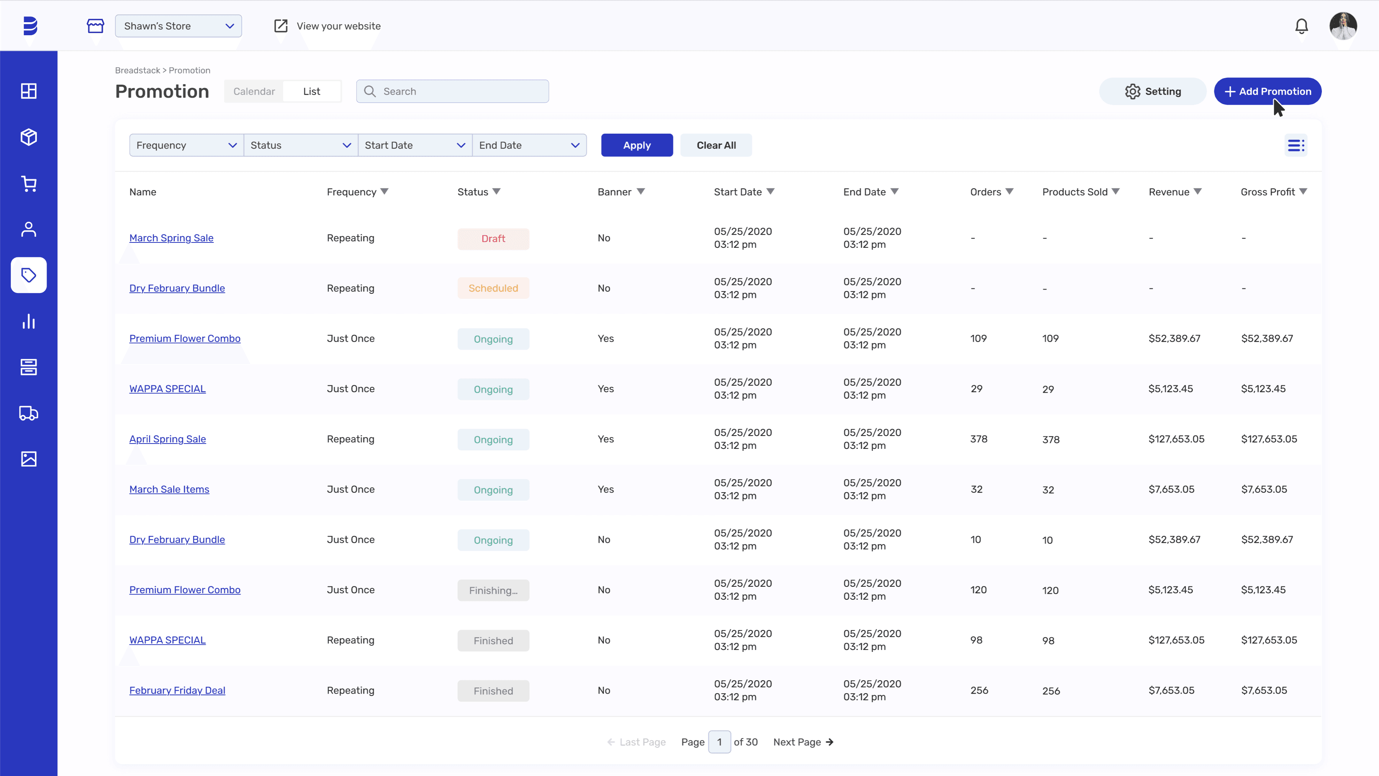The width and height of the screenshot is (1379, 776).
Task: Expand the Status filter dropdown
Action: pos(300,146)
